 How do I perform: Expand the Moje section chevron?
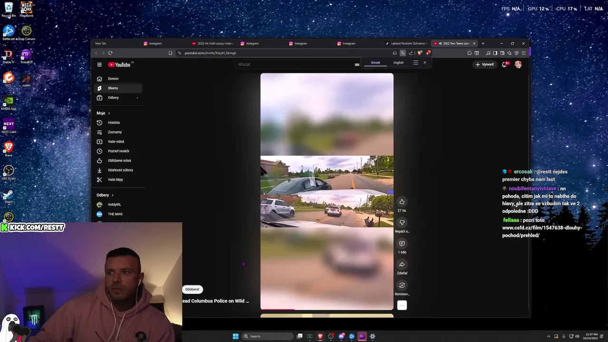click(109, 113)
